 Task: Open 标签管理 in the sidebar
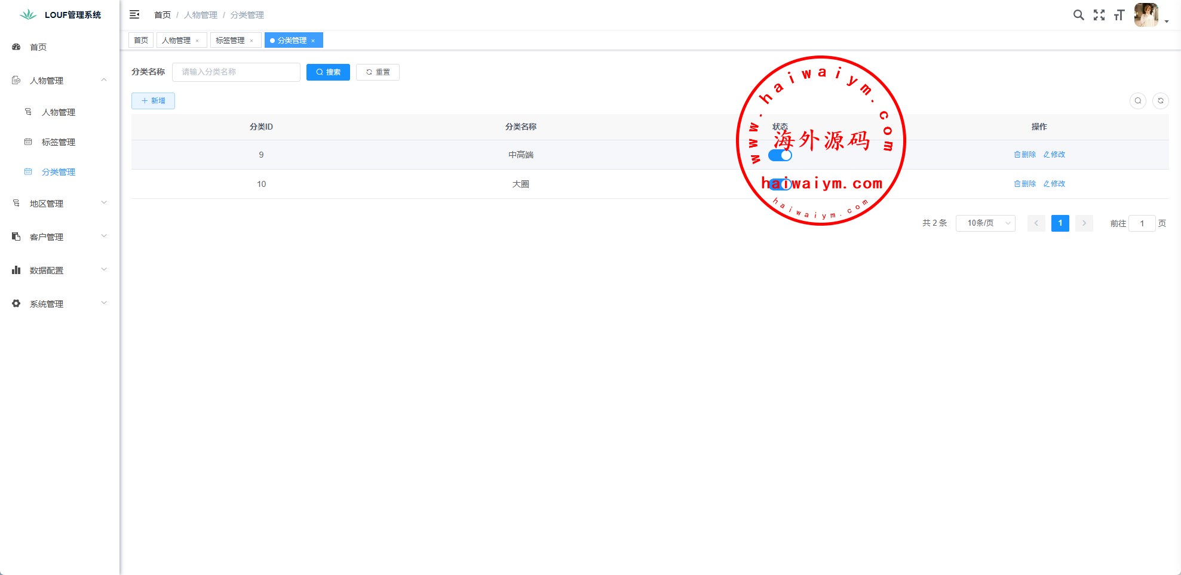coord(59,142)
